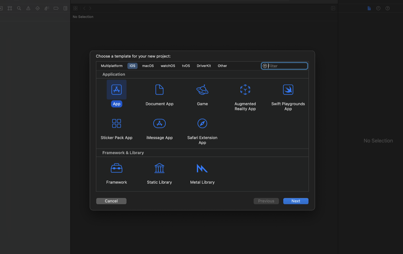Choose the Safari Extension App template

pos(202,123)
